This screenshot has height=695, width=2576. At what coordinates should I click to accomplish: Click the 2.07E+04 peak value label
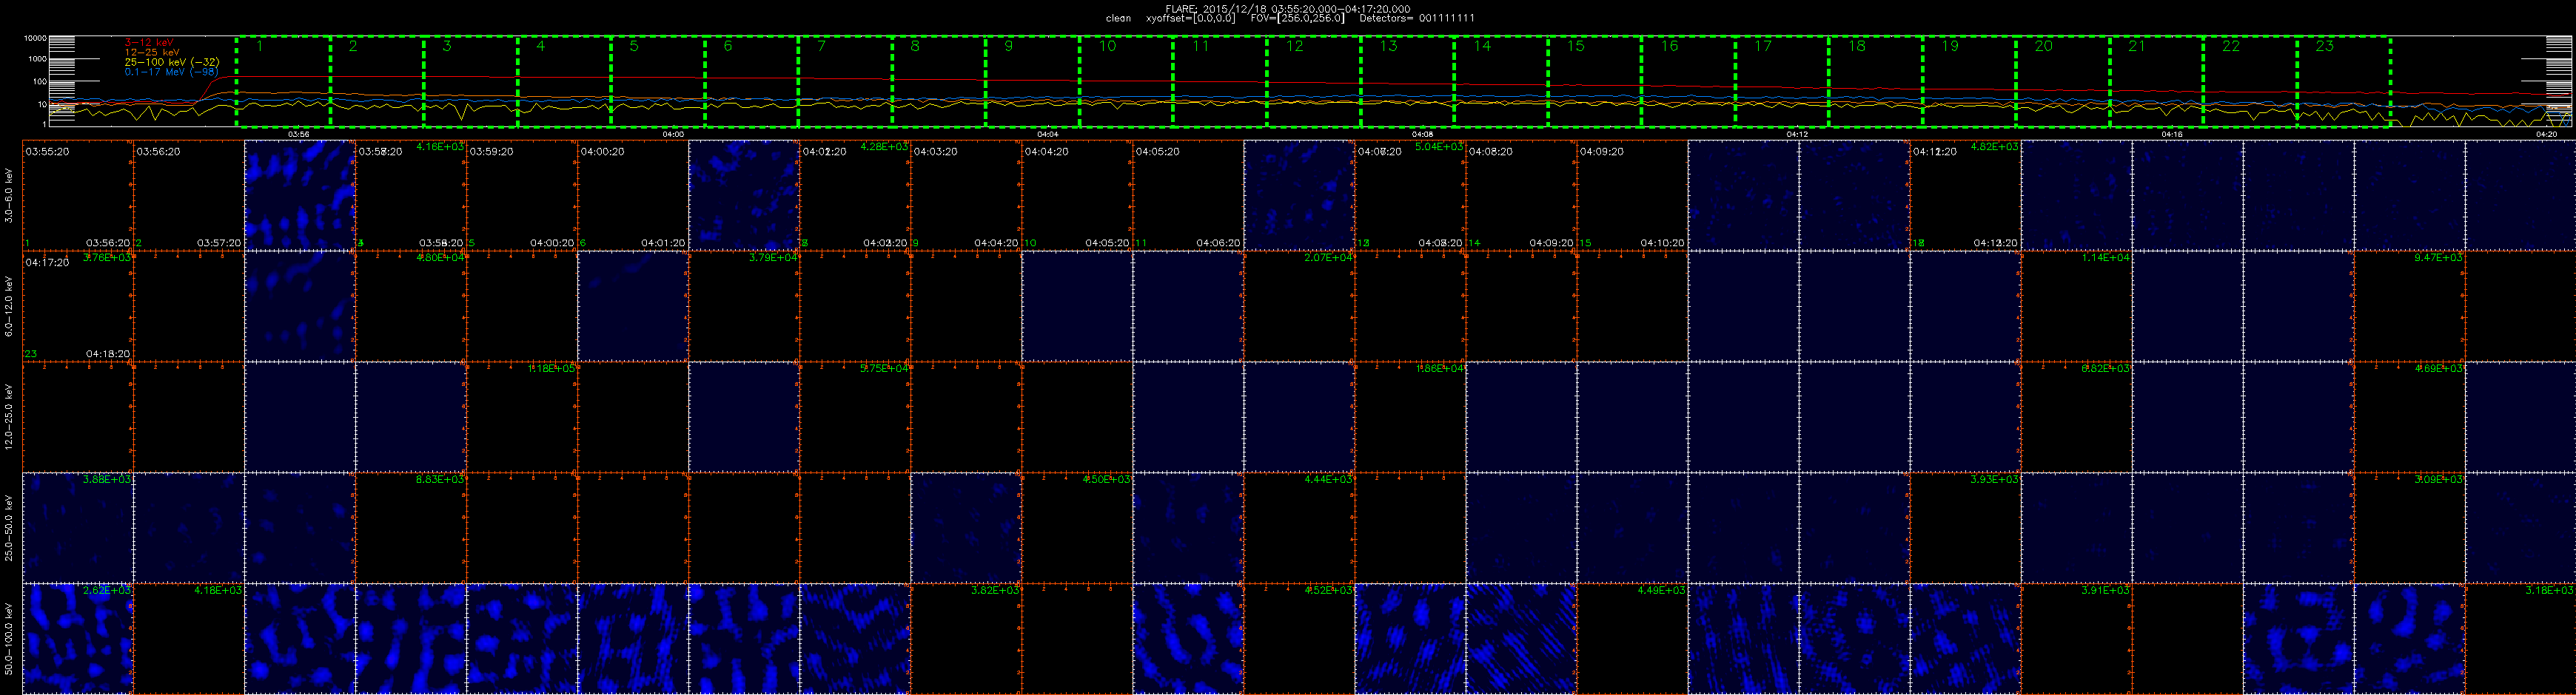tap(1328, 257)
